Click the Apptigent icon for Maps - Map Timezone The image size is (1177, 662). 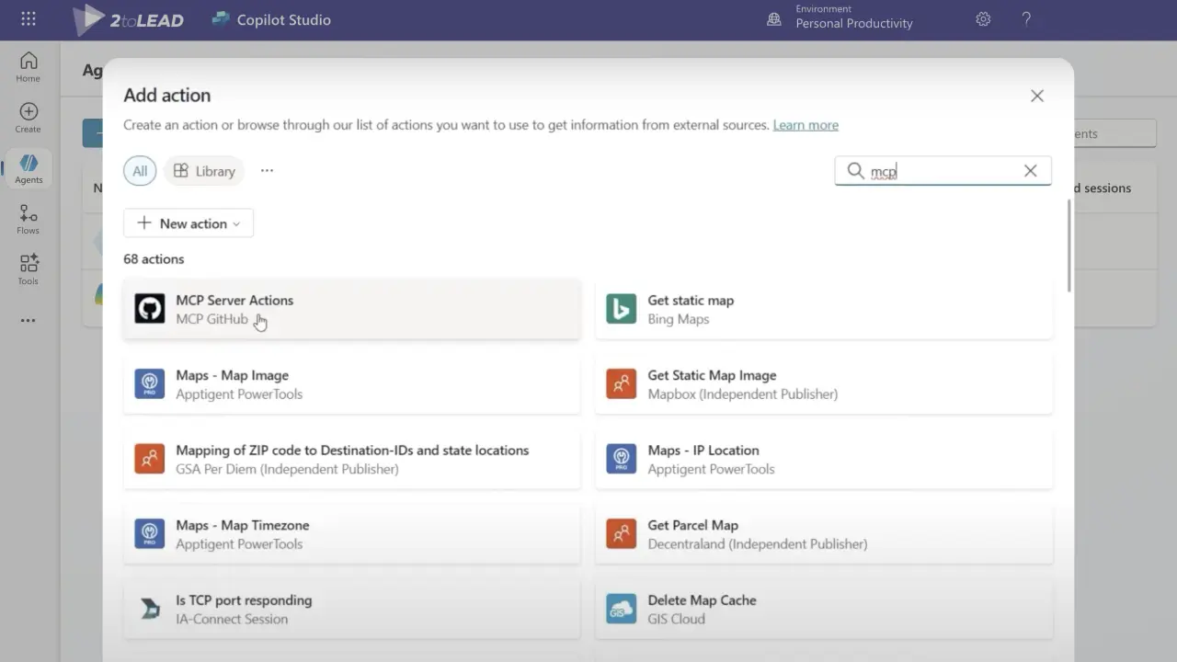[x=150, y=533]
